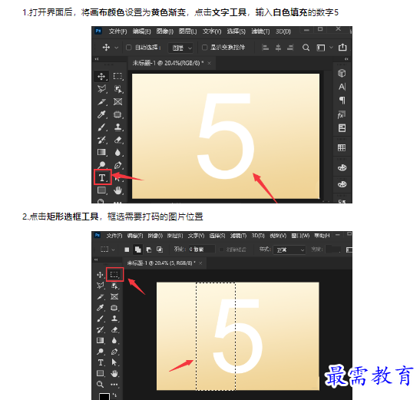Select the Pen tool in step 1 toolbox
Screen dimensions: 420x400
pos(117,165)
